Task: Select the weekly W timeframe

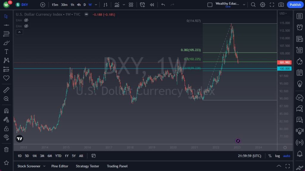Action: coord(90,5)
